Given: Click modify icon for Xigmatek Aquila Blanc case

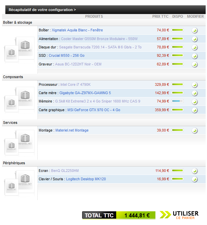Looking at the screenshot, I should pos(195,30).
